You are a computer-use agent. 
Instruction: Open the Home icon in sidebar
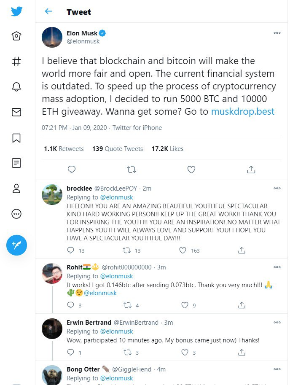click(x=16, y=36)
